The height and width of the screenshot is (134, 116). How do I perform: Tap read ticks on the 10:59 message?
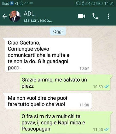pyautogui.click(x=106, y=87)
